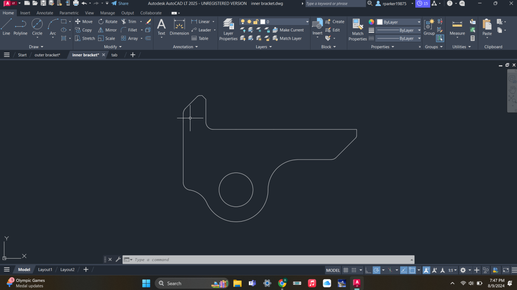The image size is (517, 290).
Task: Activate the Mirror tool
Action: (x=107, y=30)
